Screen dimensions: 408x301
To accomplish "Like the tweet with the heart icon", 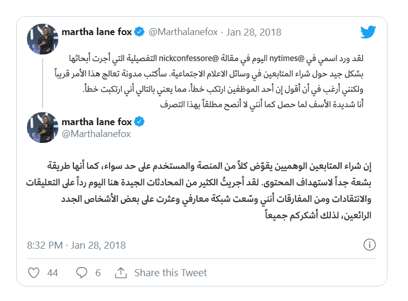I will pyautogui.click(x=33, y=272).
